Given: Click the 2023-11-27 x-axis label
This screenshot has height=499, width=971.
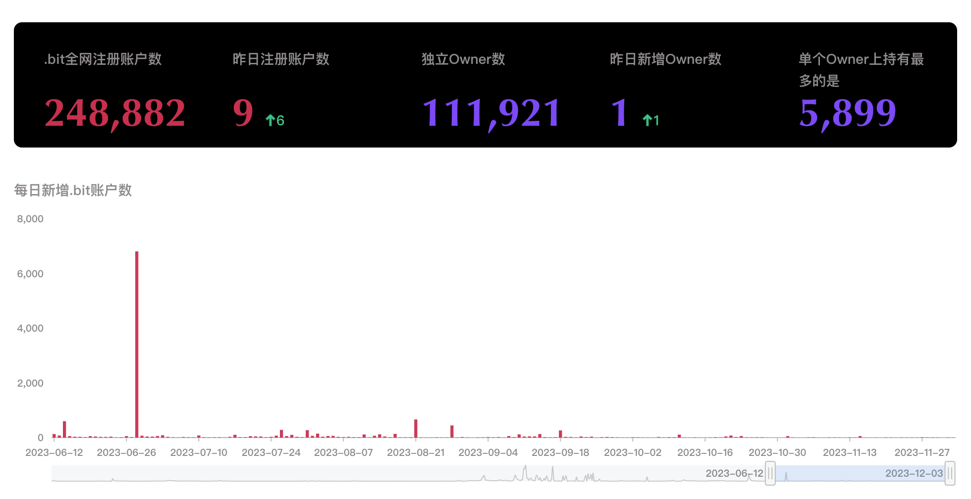Looking at the screenshot, I should tap(922, 452).
